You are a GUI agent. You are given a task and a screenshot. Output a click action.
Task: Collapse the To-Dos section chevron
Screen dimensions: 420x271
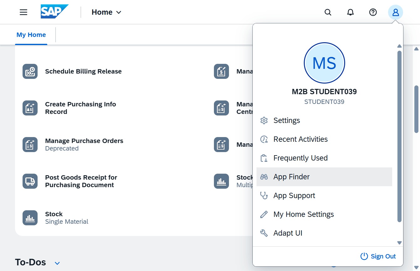pyautogui.click(x=57, y=263)
